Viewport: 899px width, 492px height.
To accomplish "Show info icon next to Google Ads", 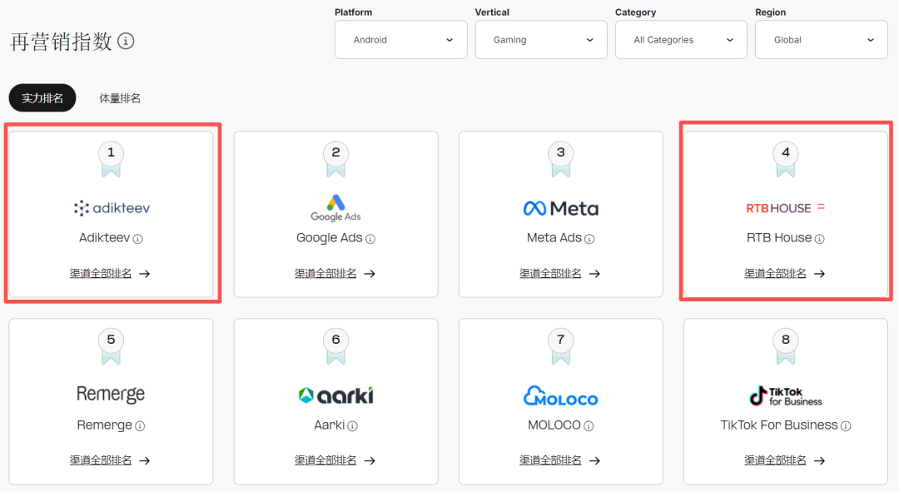I will 370,239.
